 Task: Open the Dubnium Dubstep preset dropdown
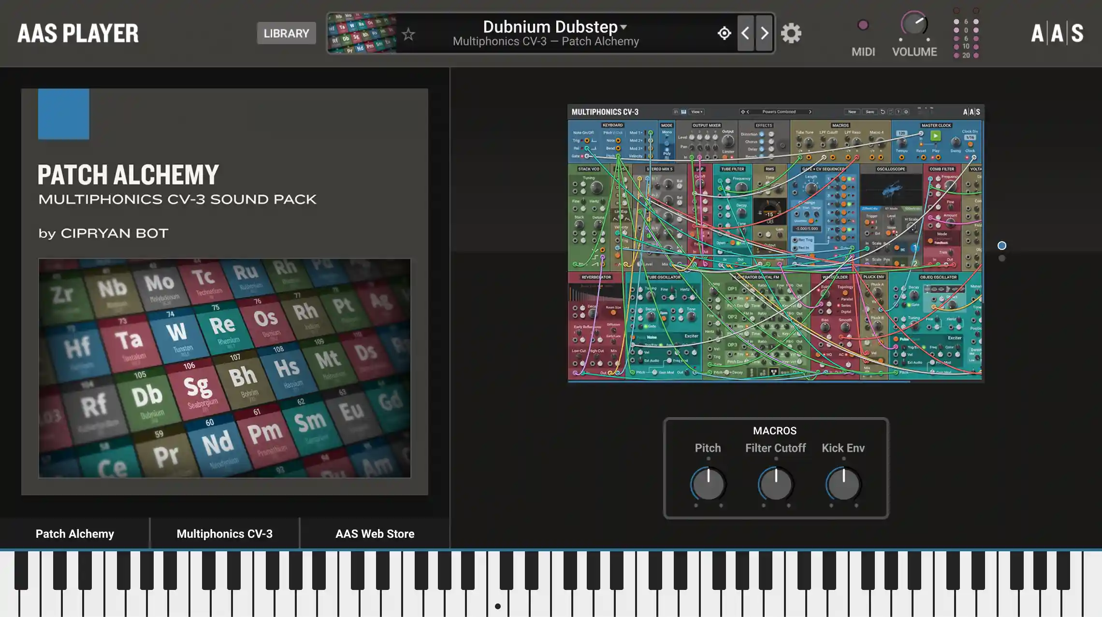555,27
